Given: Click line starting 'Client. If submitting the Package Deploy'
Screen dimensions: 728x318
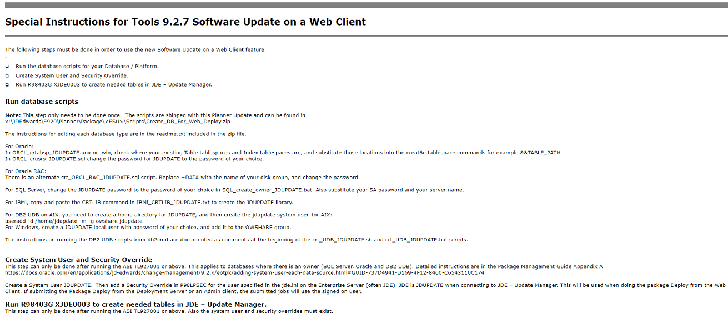Looking at the screenshot, I should point(183,291).
